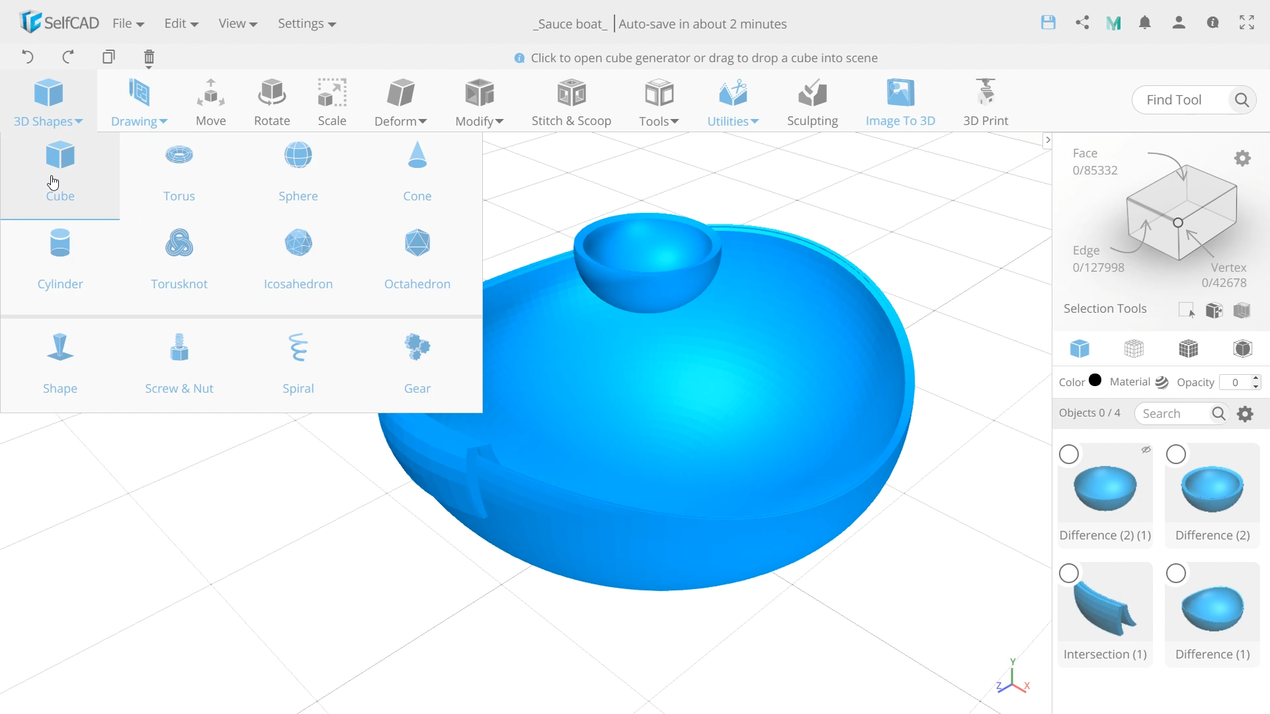1270x714 pixels.
Task: Click the SelfCAD logo
Action: [58, 22]
